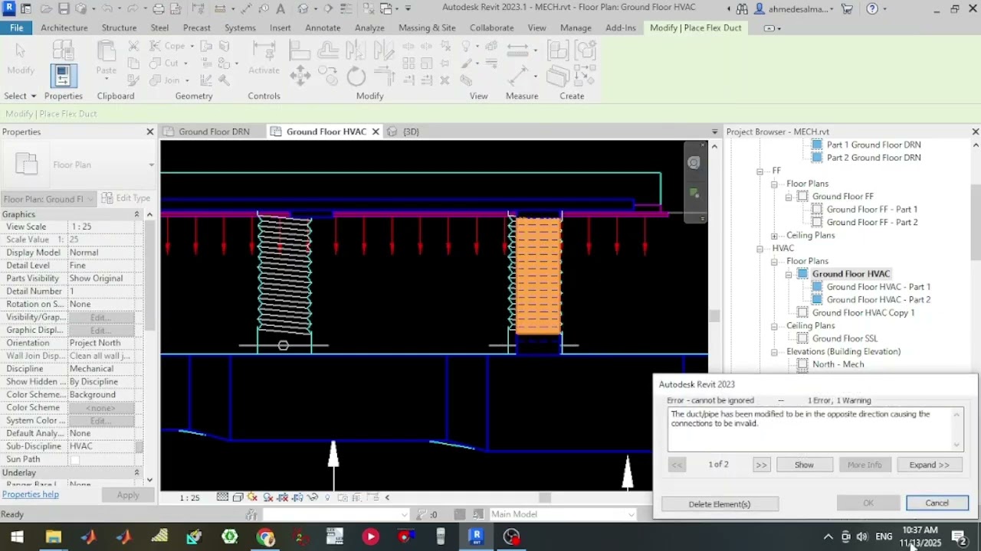Click the Activate controls icon
981x551 pixels.
coord(264,52)
